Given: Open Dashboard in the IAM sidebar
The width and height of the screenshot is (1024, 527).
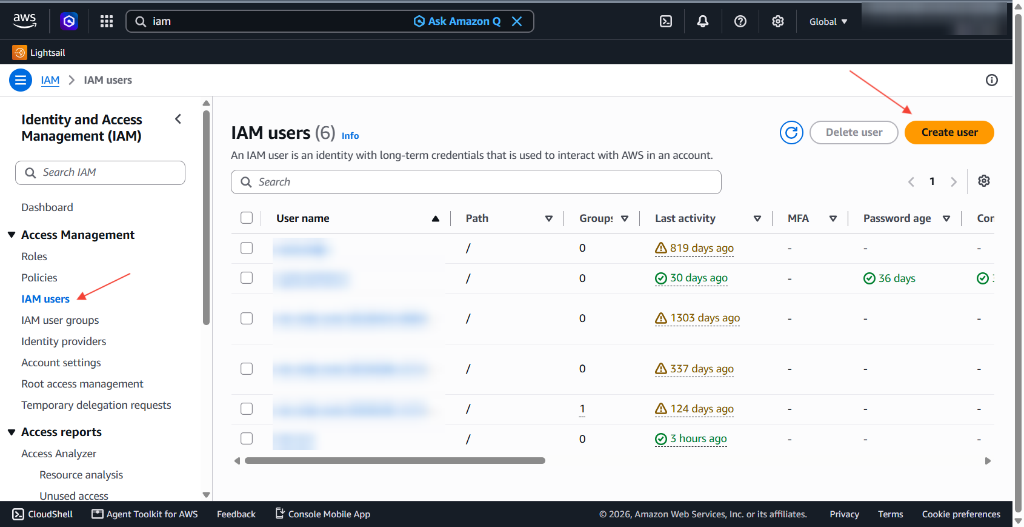Looking at the screenshot, I should [47, 207].
